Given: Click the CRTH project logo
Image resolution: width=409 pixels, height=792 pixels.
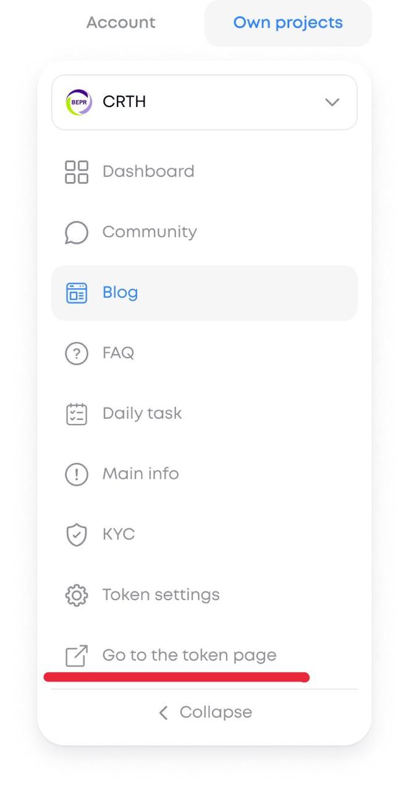Looking at the screenshot, I should 78,102.
